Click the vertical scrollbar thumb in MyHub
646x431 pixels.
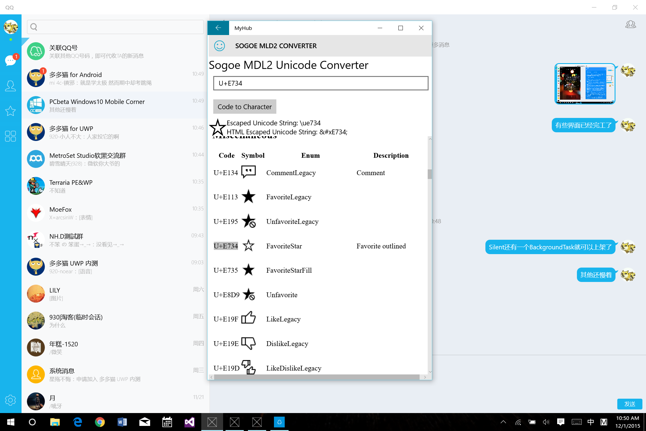pyautogui.click(x=430, y=174)
